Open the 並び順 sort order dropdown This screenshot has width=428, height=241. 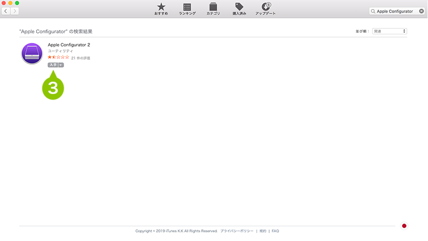point(389,31)
